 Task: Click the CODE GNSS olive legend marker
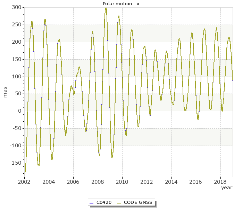click(119, 202)
